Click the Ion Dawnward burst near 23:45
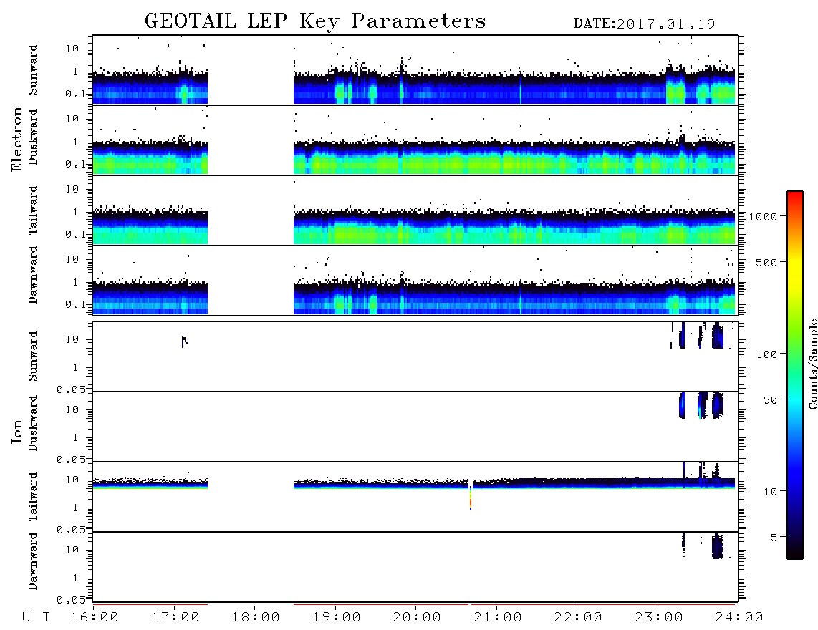The image size is (818, 630). [x=718, y=546]
